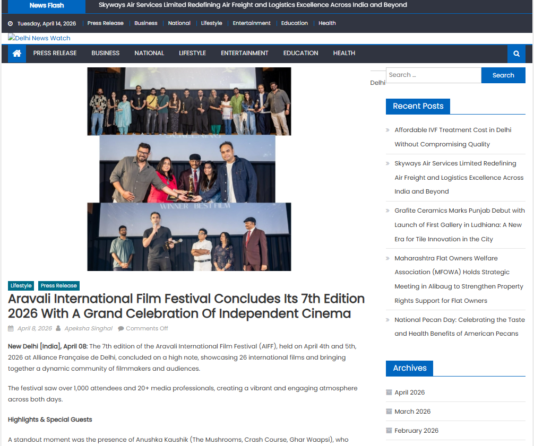Click the blue Search button

click(503, 75)
